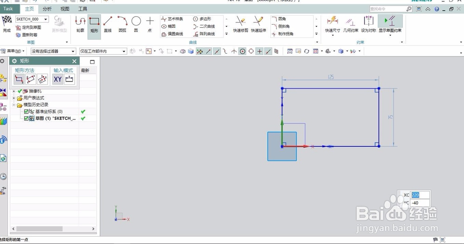Image resolution: width=464 pixels, height=244 pixels.
Task: Open the 菜单(M) menu
Action: [x=13, y=51]
